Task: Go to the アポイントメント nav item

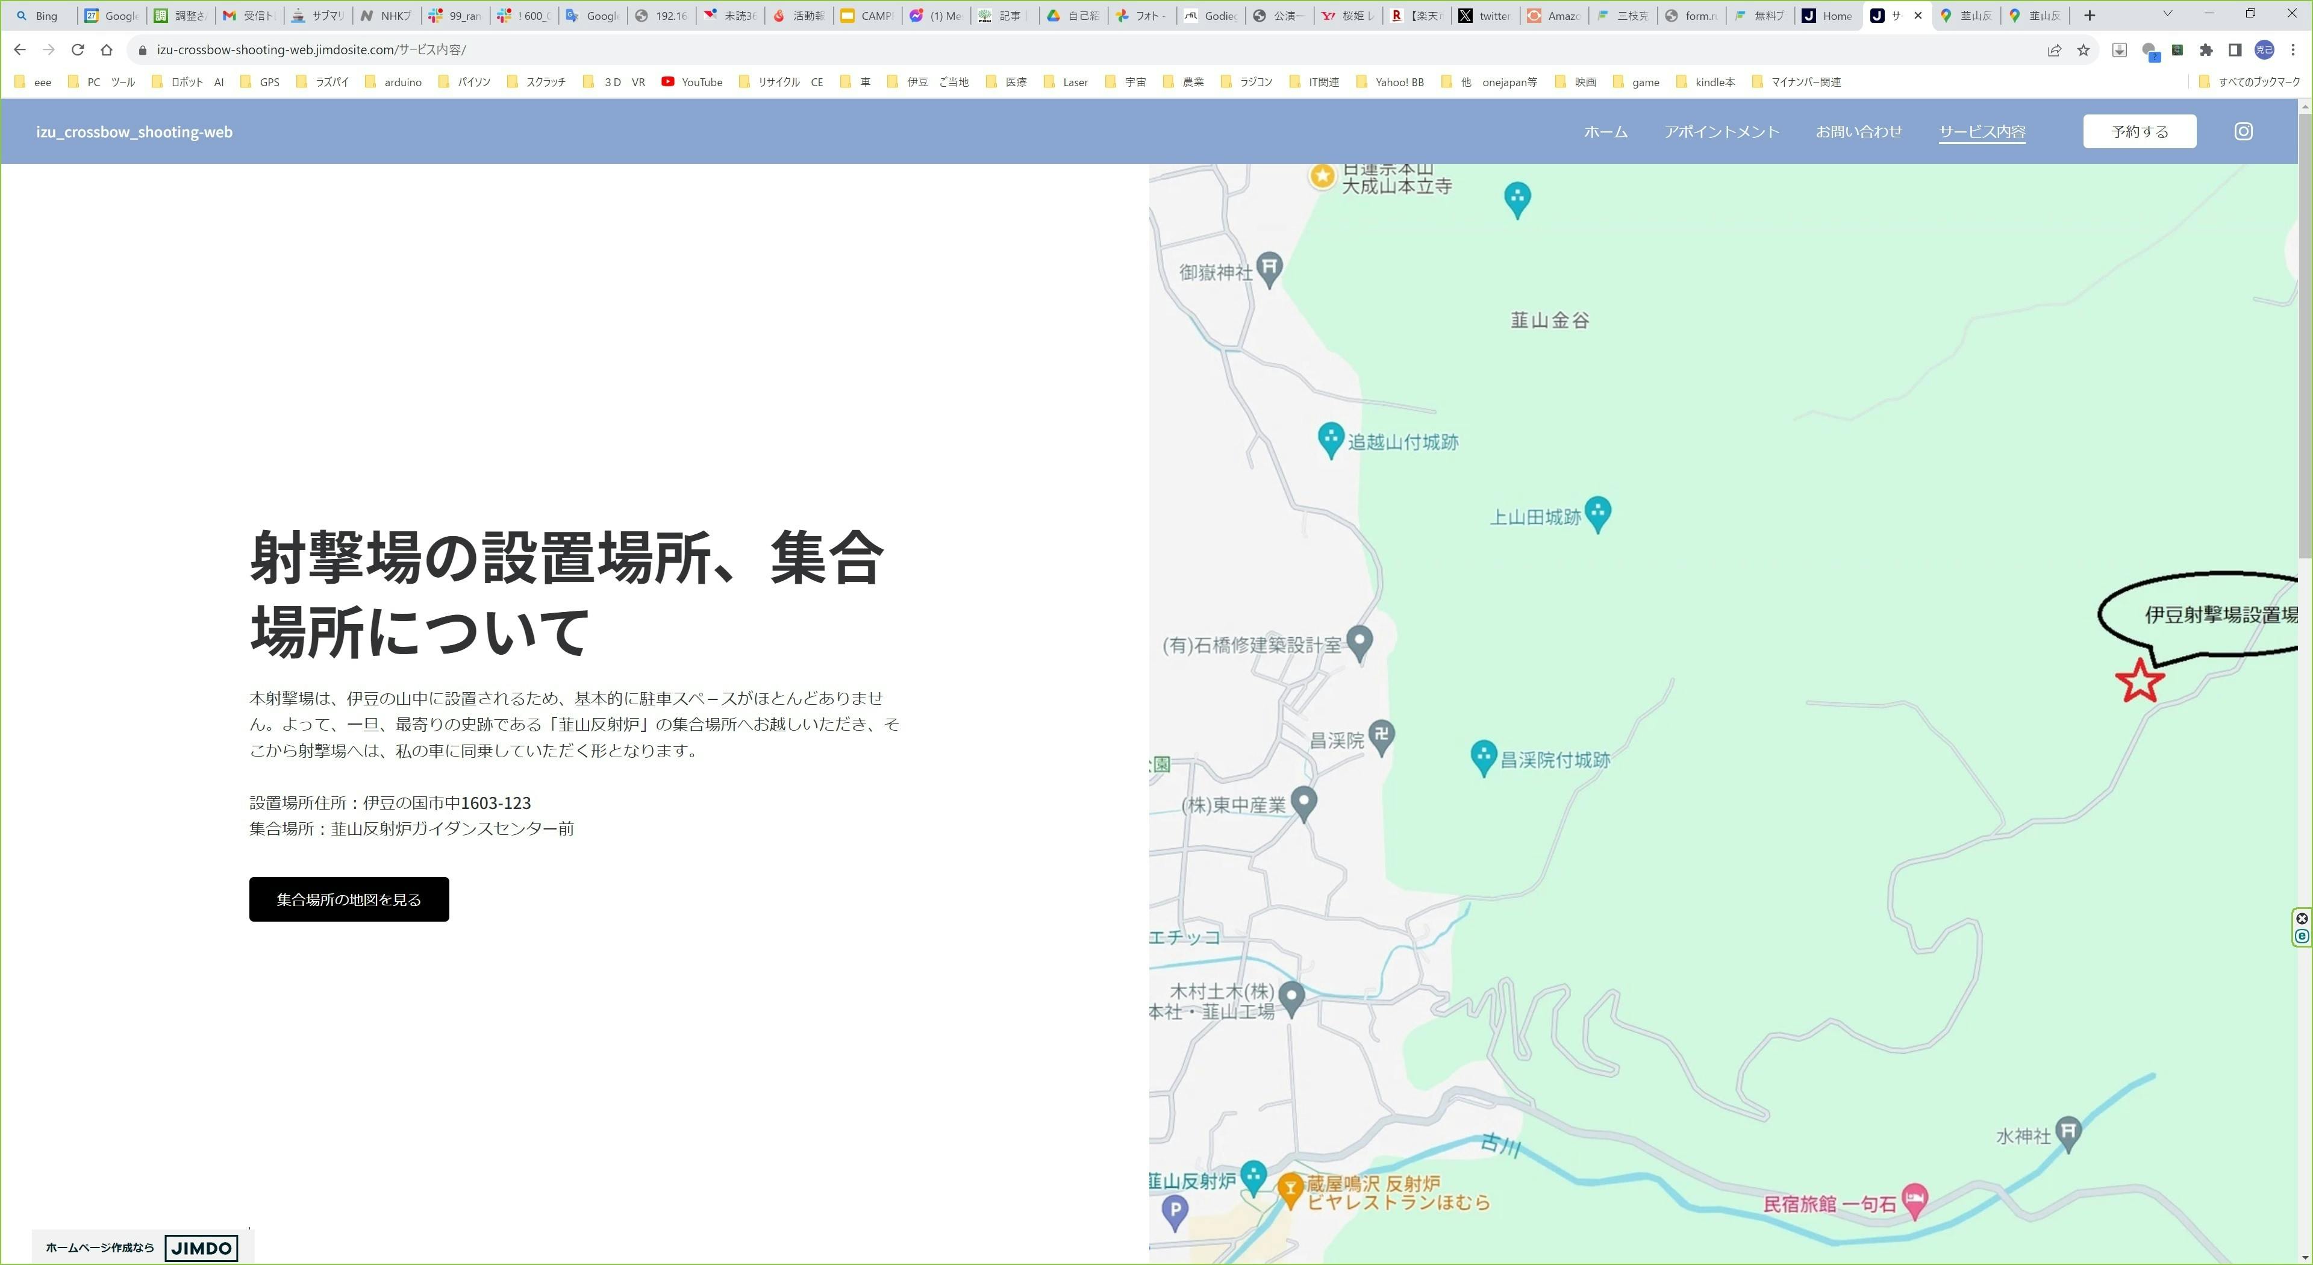Action: 1721,132
